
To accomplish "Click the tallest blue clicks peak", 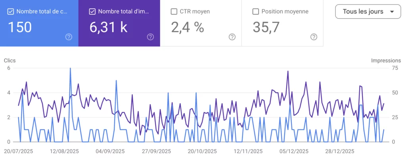I will coord(71,68).
